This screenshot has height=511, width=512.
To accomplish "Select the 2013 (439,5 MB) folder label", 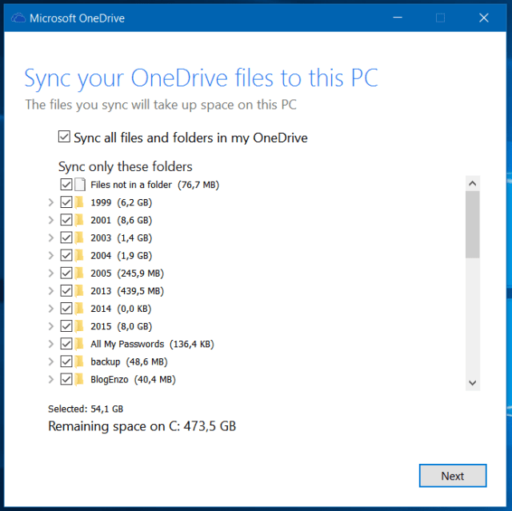I will coord(127,291).
